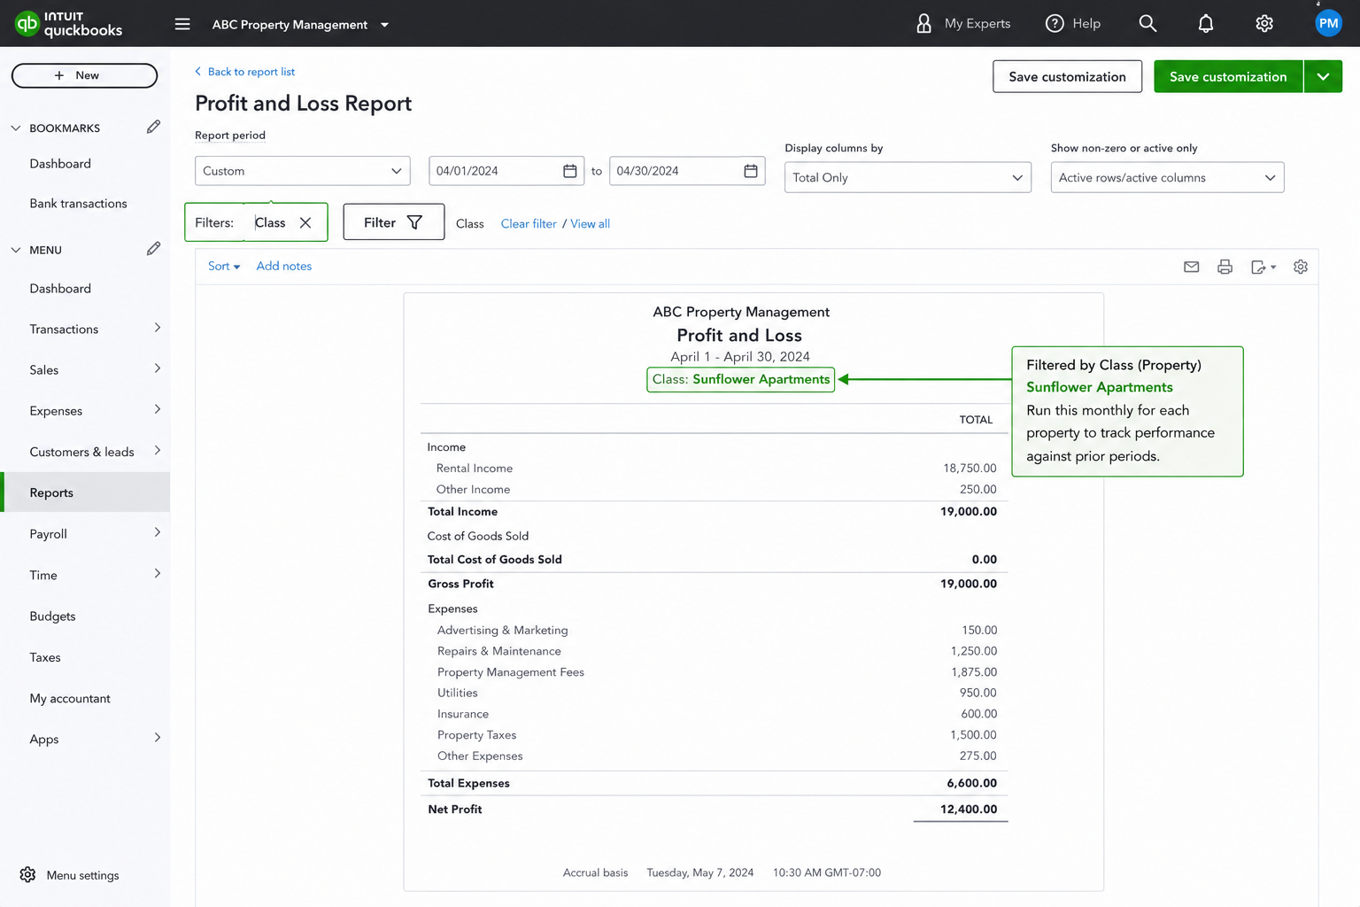
Task: Open end date calendar picker
Action: 751,171
